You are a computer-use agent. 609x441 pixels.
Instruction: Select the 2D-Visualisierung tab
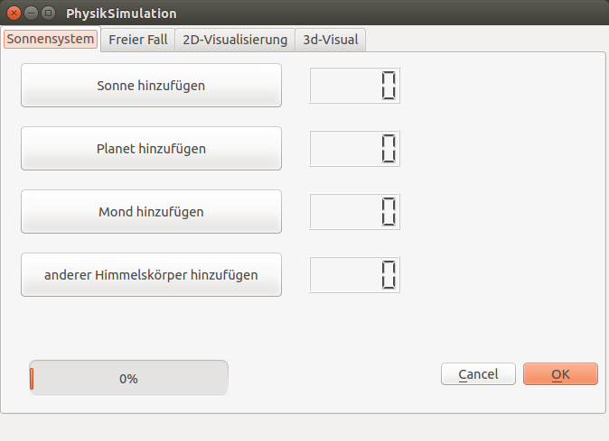pyautogui.click(x=235, y=40)
